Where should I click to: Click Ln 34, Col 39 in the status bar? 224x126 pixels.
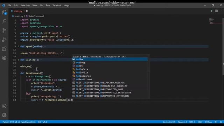[x=169, y=122]
